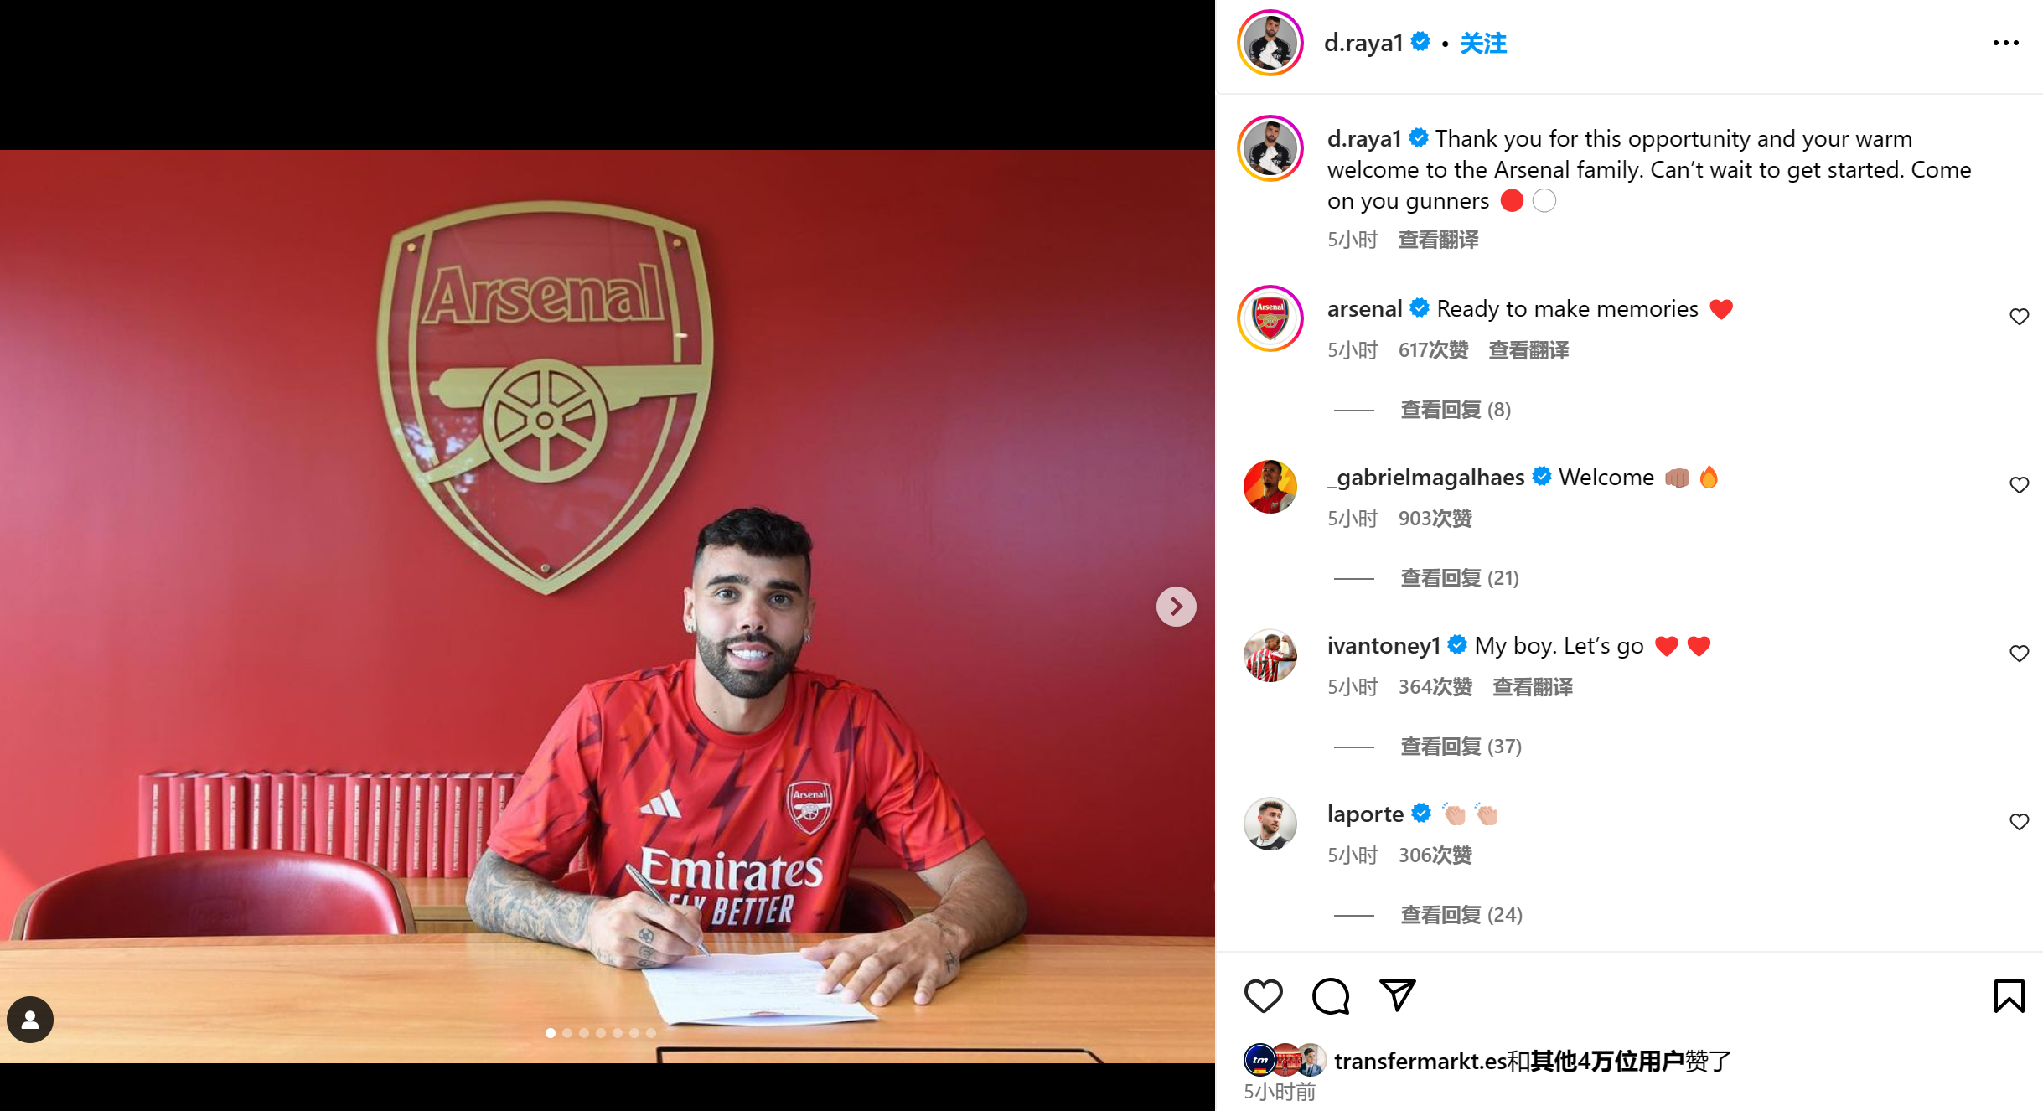
Task: Open the comment bubble icon
Action: [x=1331, y=996]
